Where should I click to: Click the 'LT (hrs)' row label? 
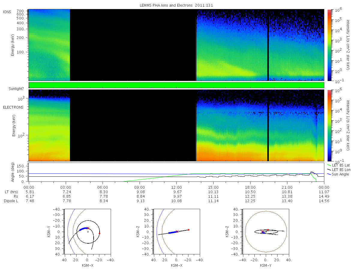point(11,192)
